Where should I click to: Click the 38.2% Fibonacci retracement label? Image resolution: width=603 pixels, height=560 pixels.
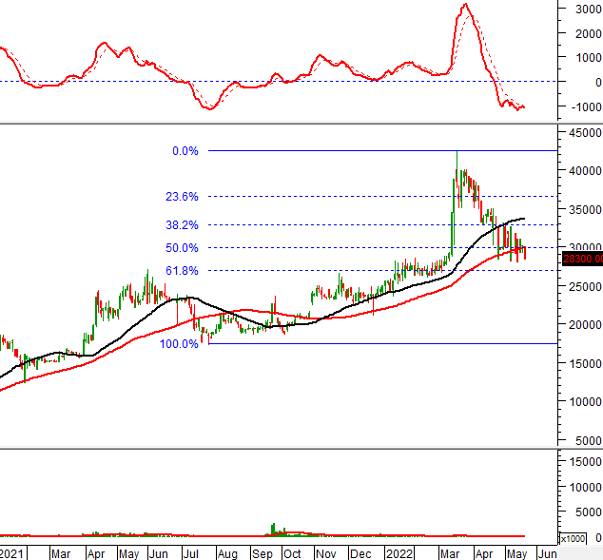point(182,225)
